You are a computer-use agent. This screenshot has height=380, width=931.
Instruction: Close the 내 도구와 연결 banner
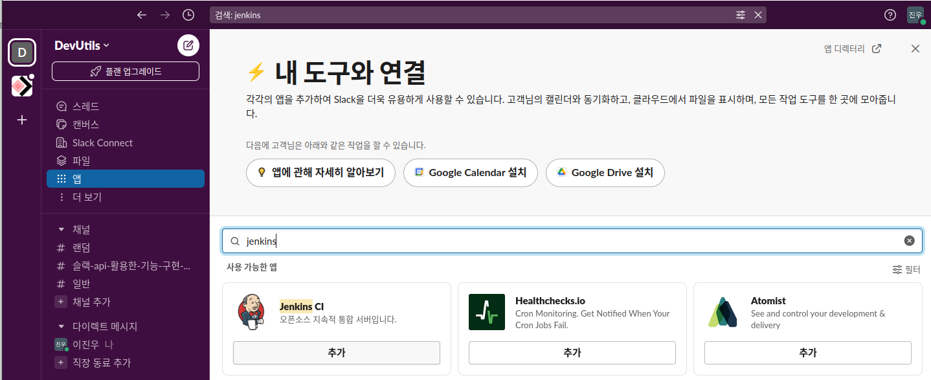[915, 49]
